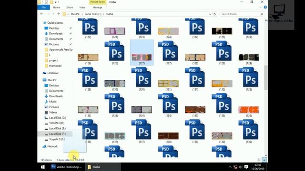Select This PC in the navigation pane
The image size is (305, 171).
pos(52,80)
